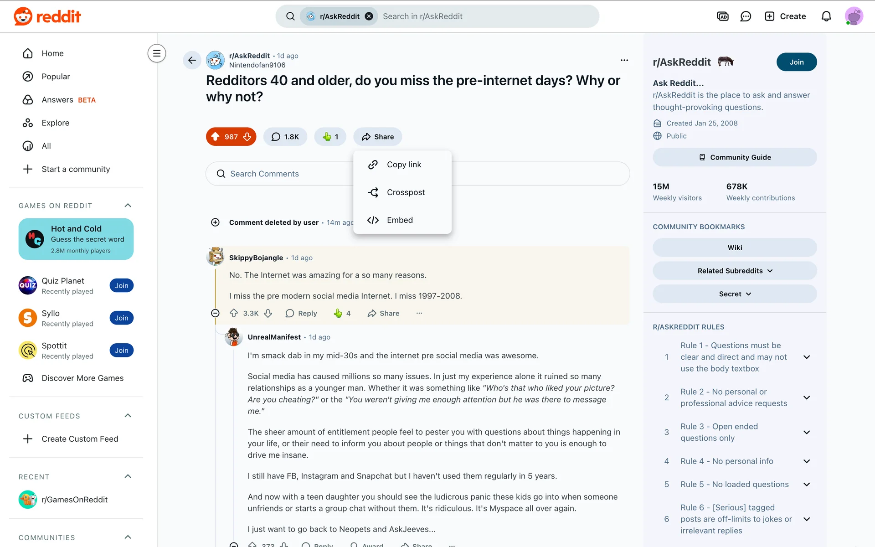Image resolution: width=875 pixels, height=547 pixels.
Task: Collapse the sidebar navigation with hamburger button
Action: point(156,53)
